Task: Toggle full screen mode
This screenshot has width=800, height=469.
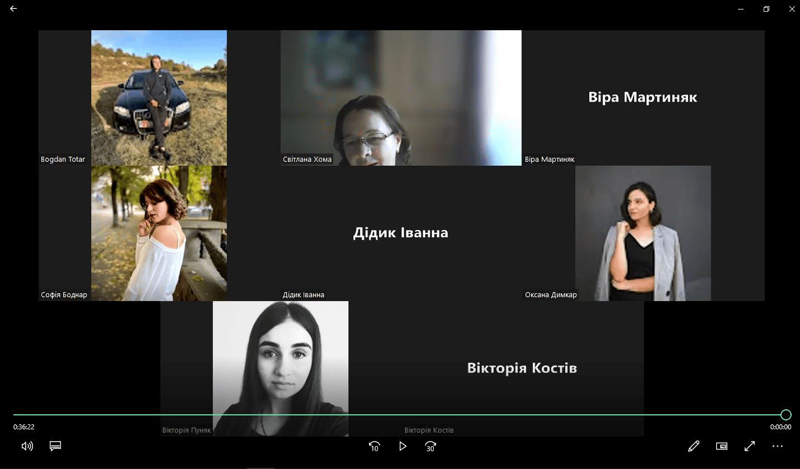Action: click(750, 446)
